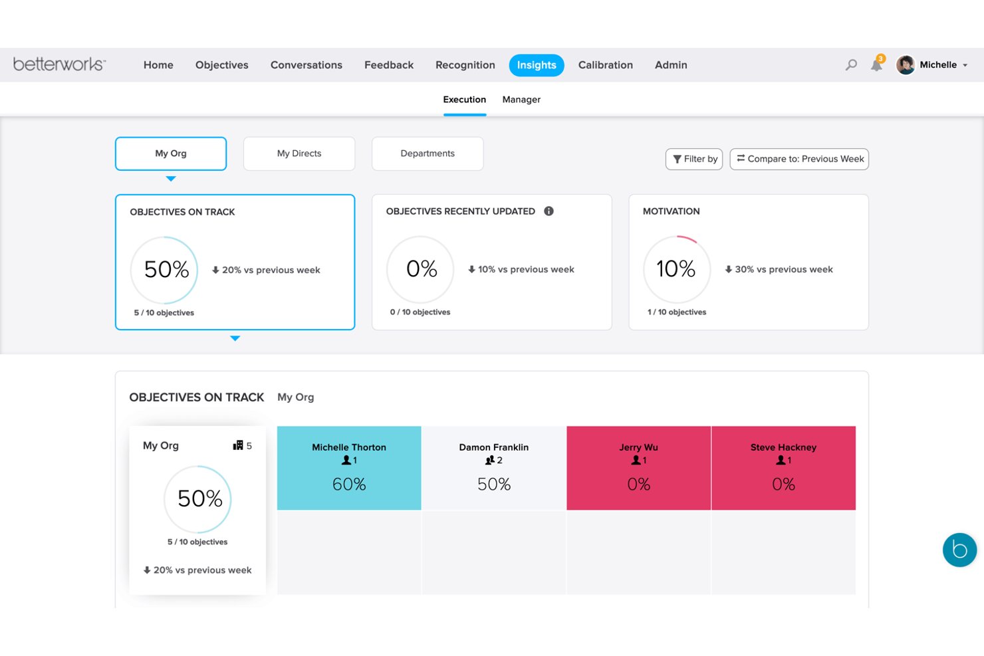Viewport: 984px width, 656px height.
Task: Click "0 / 10 objectives" text
Action: [x=420, y=312]
